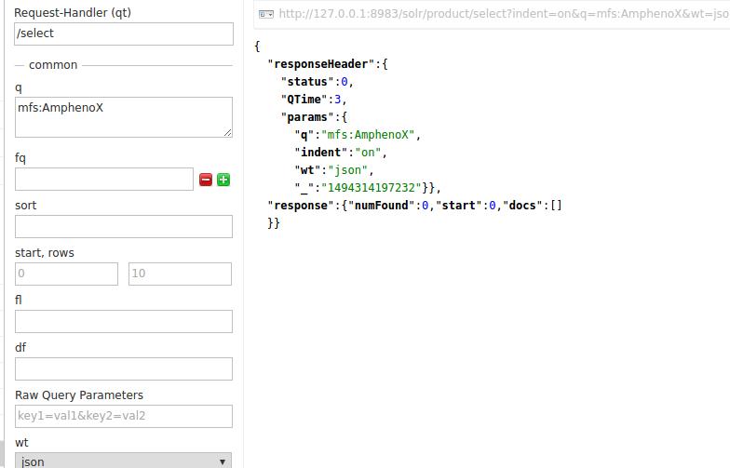
Task: Open the Solr select query URL link
Action: point(504,14)
